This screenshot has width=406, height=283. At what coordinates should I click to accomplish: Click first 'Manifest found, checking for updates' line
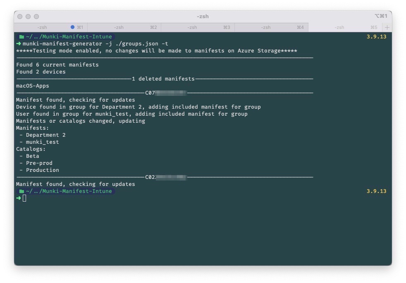[x=76, y=100]
